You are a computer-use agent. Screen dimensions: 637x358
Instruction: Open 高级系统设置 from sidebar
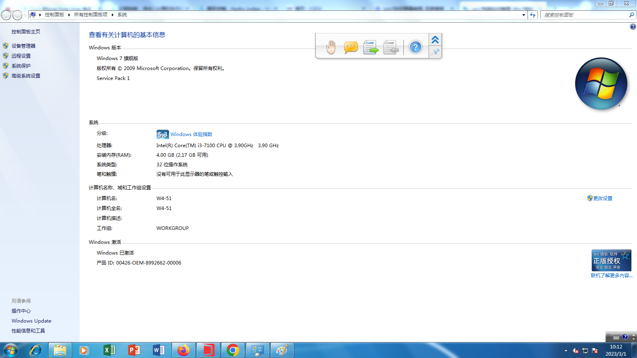tap(26, 76)
